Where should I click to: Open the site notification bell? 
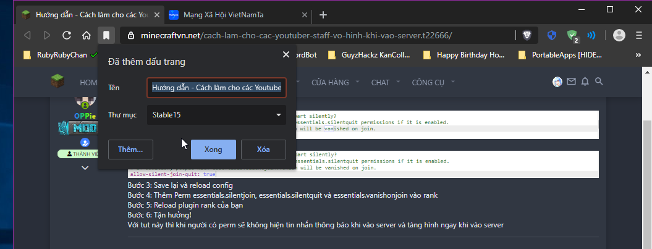click(585, 82)
